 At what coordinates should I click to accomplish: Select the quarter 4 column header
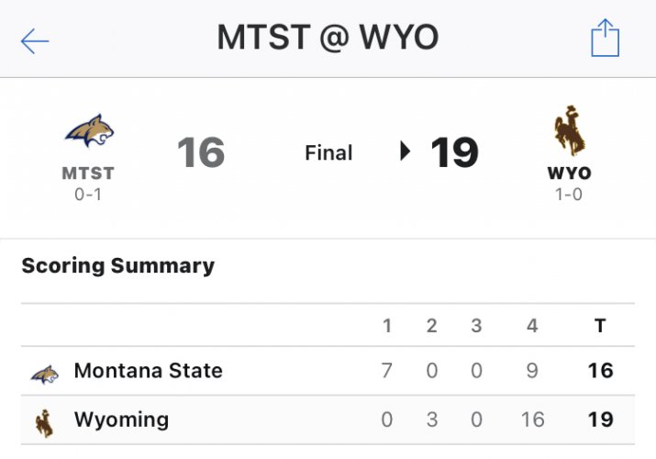click(x=532, y=326)
